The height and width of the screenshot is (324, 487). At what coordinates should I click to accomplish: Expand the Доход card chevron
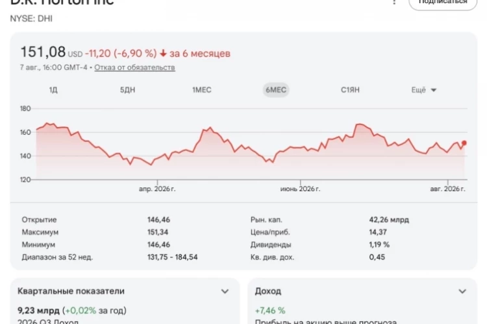point(462,291)
